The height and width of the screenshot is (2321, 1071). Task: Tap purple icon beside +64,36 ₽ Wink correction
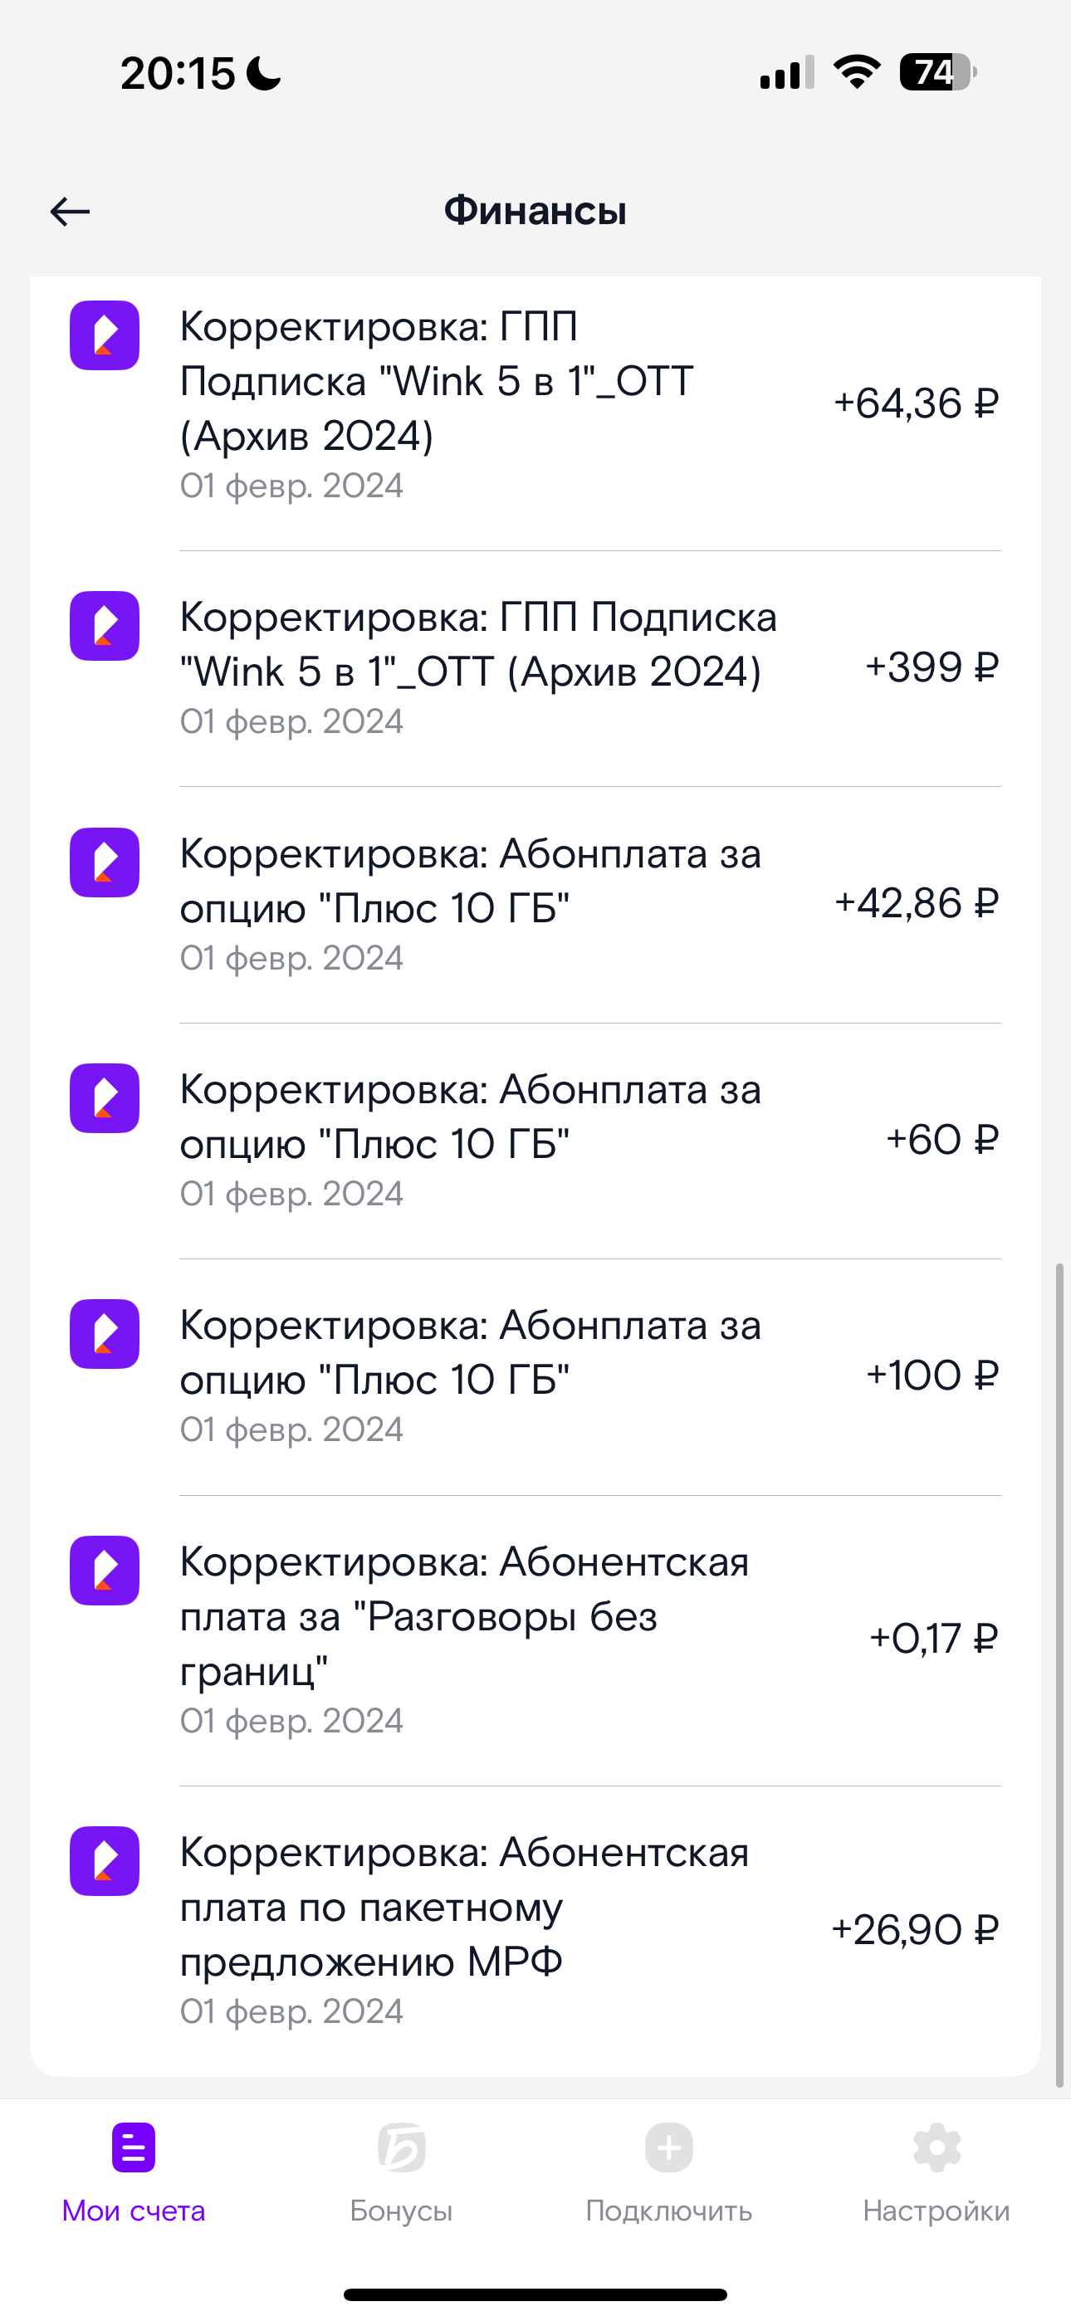click(x=105, y=335)
